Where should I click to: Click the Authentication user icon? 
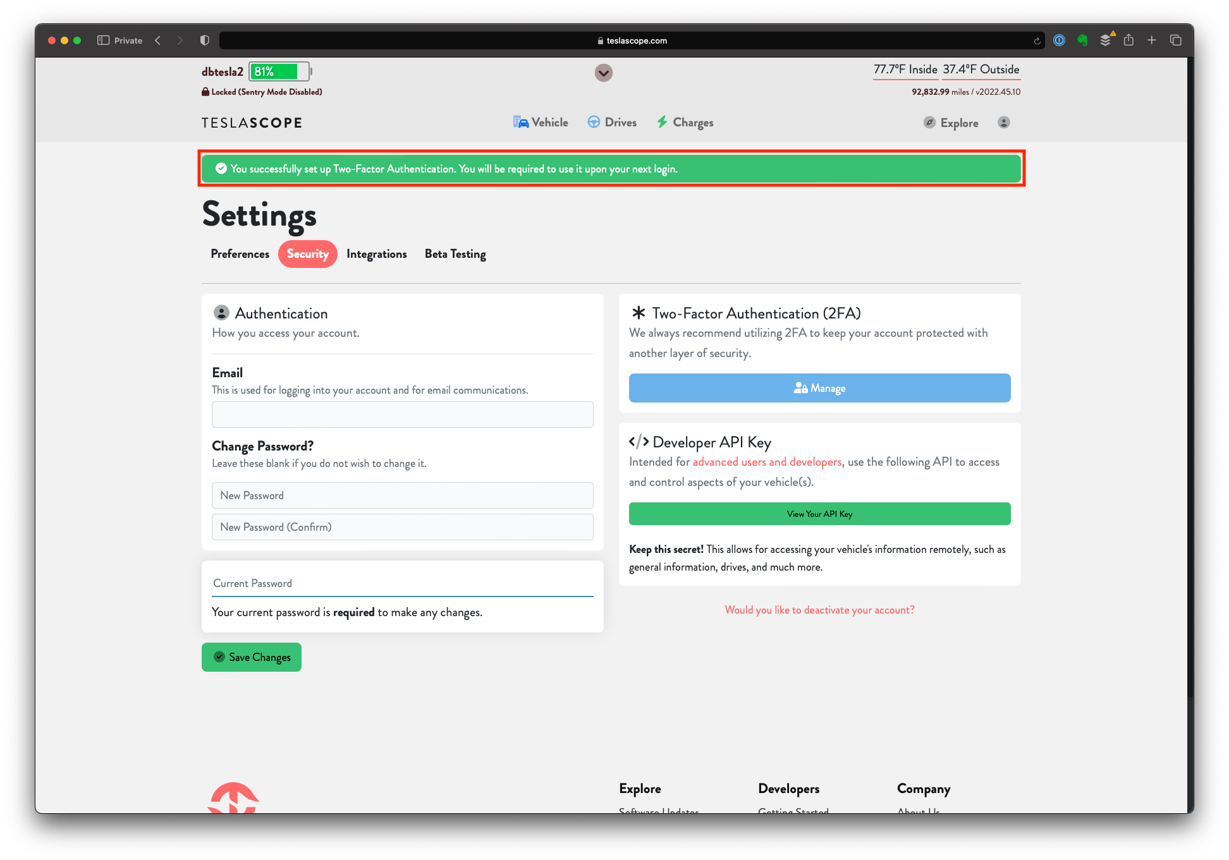[x=221, y=313]
